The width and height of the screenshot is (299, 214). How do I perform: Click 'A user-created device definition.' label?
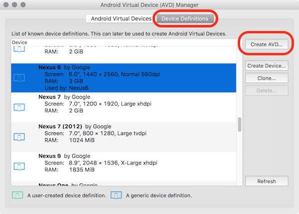click(x=67, y=196)
